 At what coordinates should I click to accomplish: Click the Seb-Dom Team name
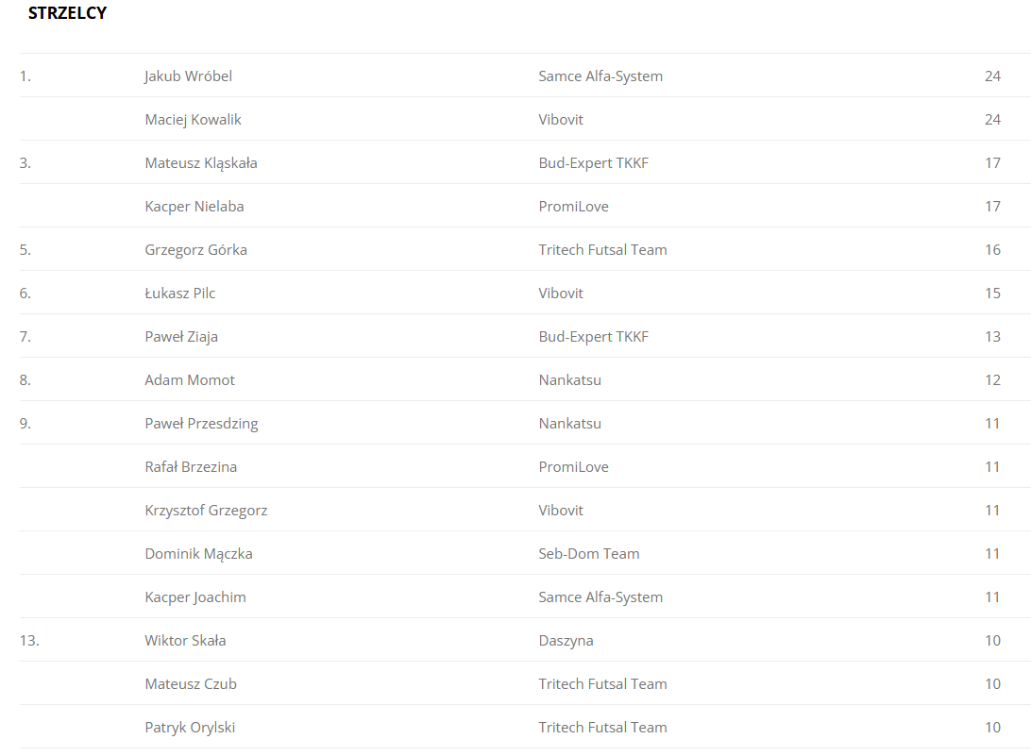(588, 554)
